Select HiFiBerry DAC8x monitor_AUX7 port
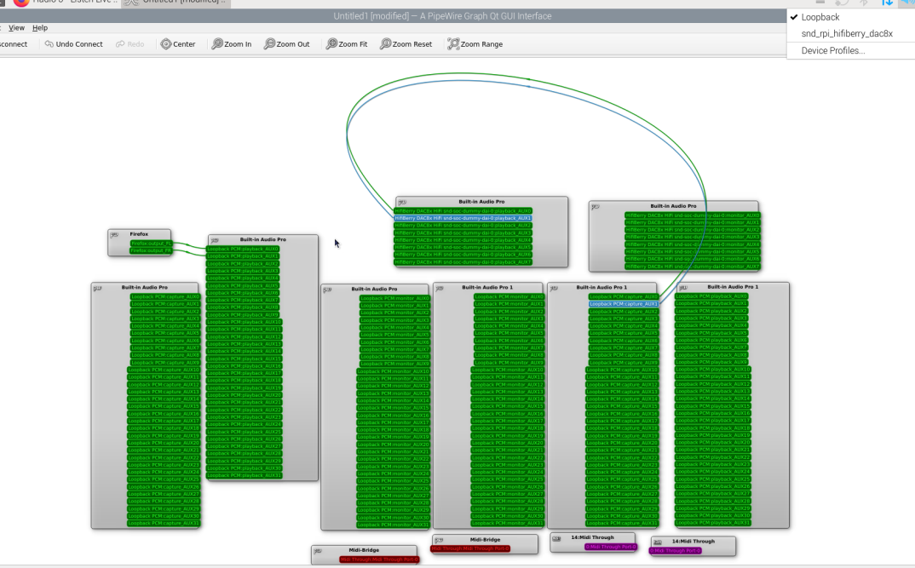Viewport: 915px width, 568px height. pyautogui.click(x=693, y=267)
